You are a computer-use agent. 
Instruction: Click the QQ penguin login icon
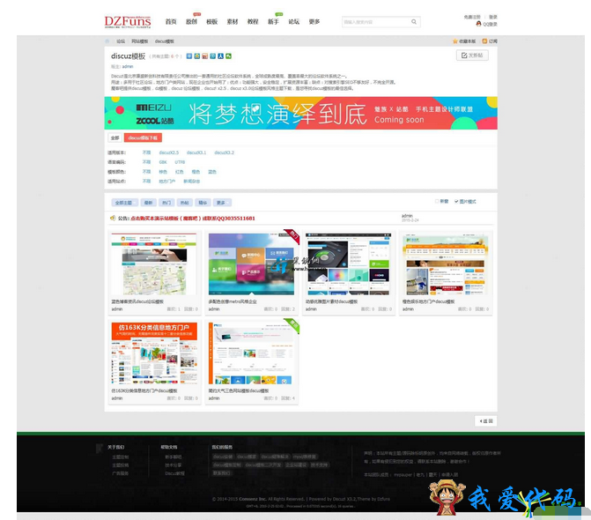coord(478,24)
